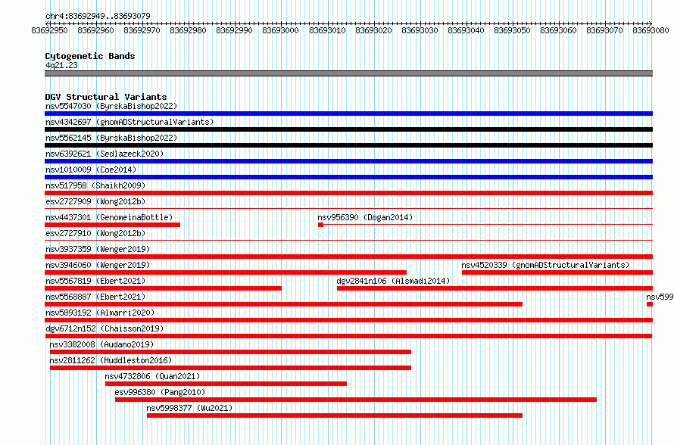Click the small red block of nsv956390
The height and width of the screenshot is (445, 674).
coord(320,225)
